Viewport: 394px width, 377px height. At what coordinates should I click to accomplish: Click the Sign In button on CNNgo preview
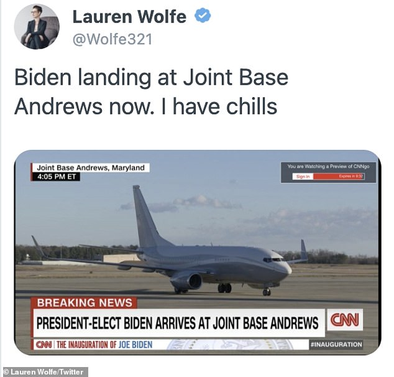point(303,177)
